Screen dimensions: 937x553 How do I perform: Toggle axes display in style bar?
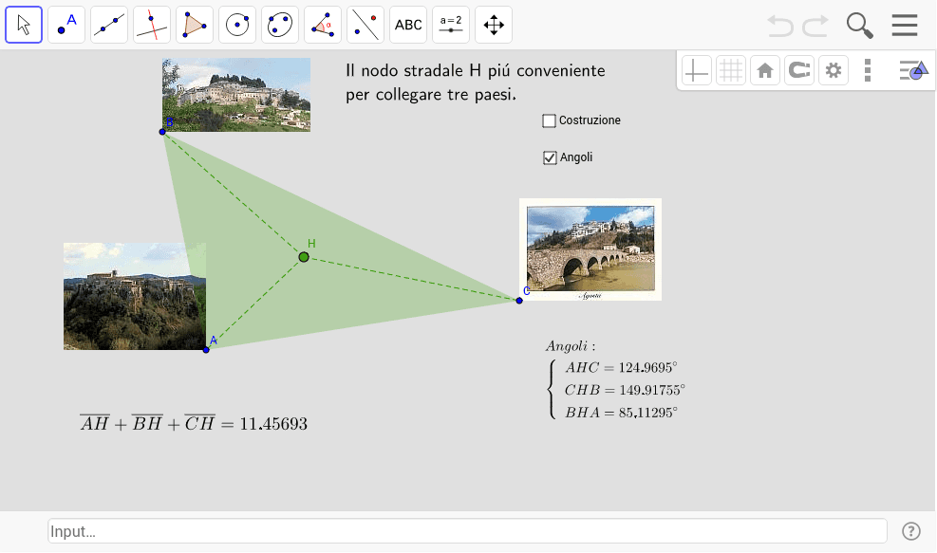click(x=697, y=70)
